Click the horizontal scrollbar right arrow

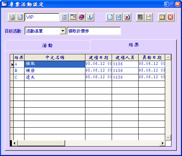click(x=162, y=143)
